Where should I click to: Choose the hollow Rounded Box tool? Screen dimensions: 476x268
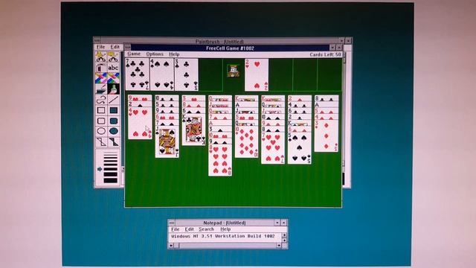tap(101, 121)
